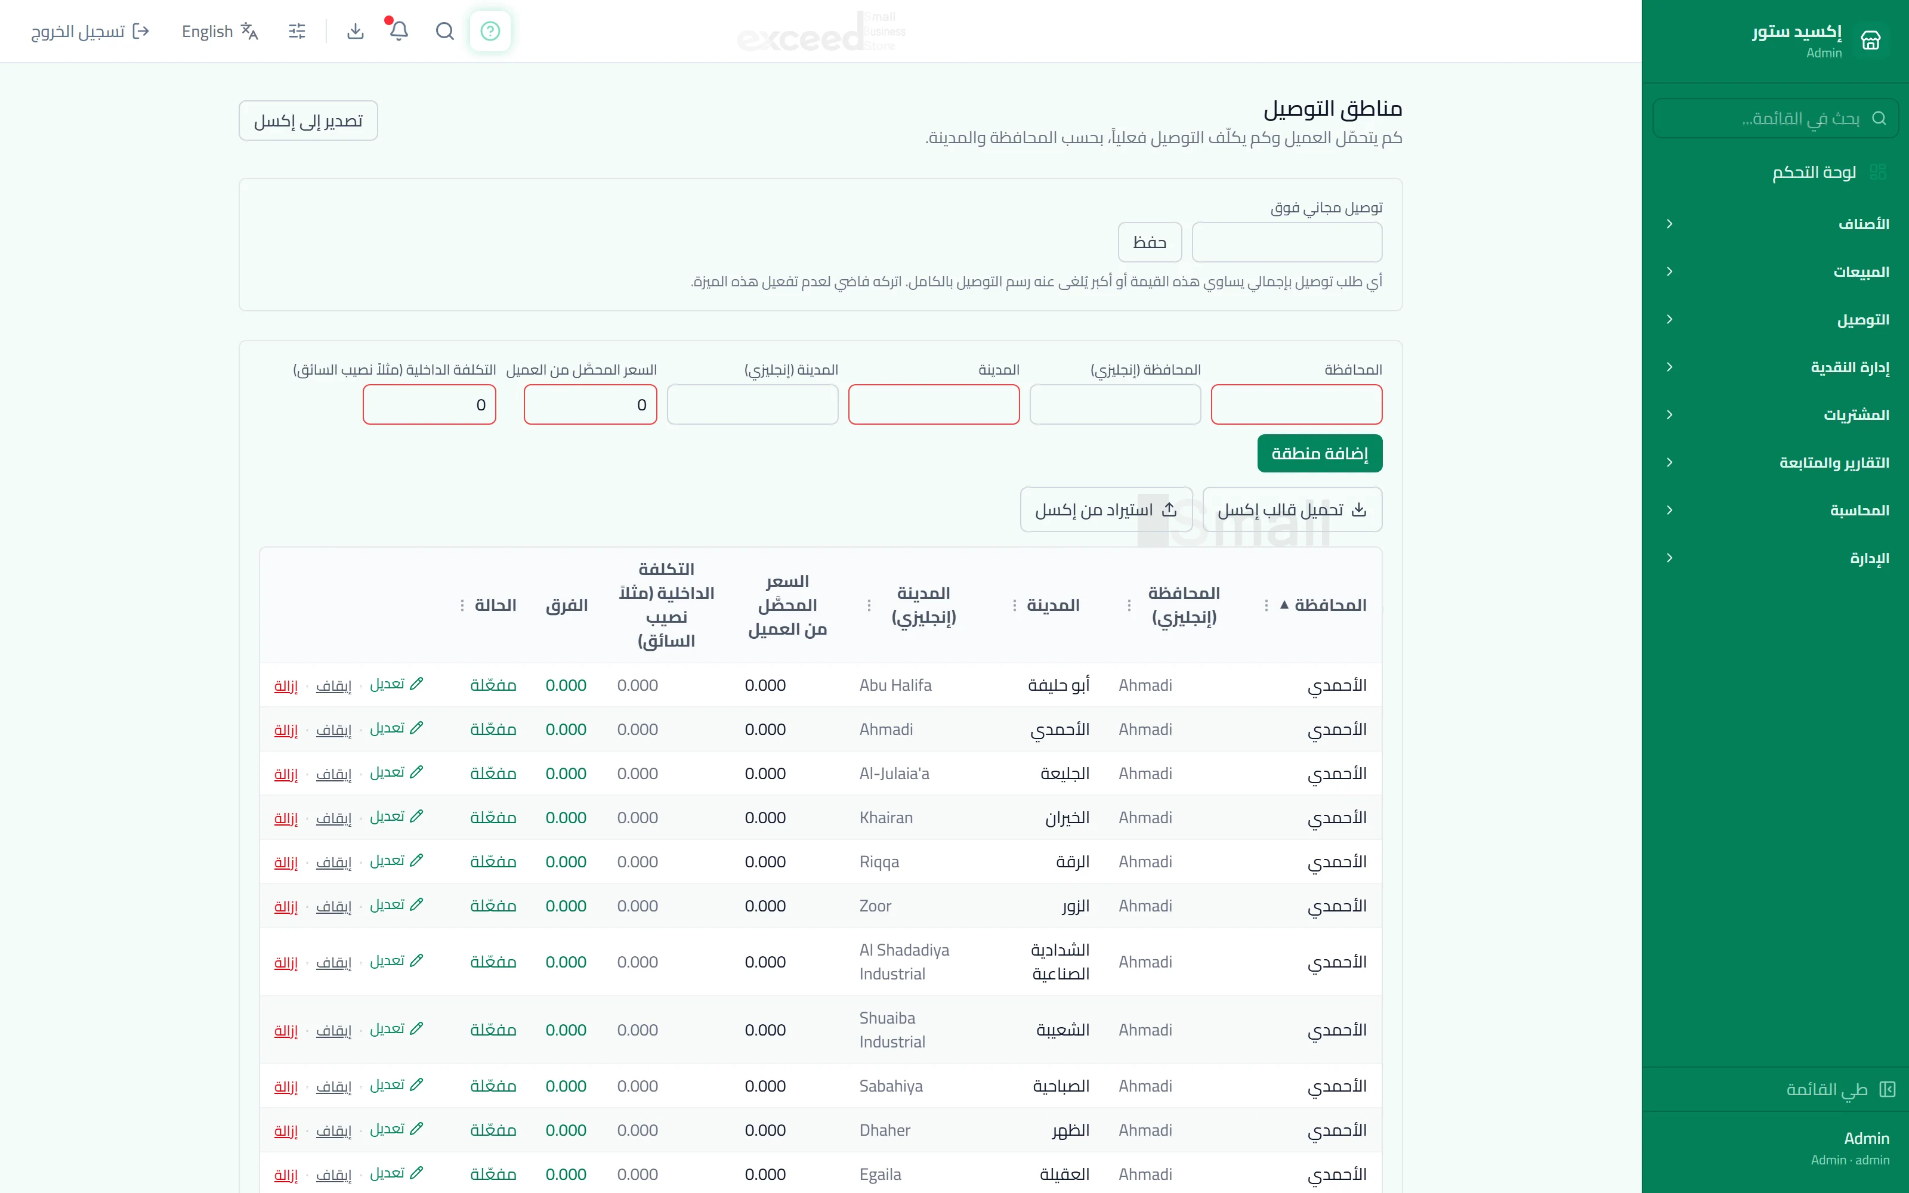The height and width of the screenshot is (1193, 1909).
Task: Focus the توصيل مجاني فوق input field
Action: (1287, 242)
